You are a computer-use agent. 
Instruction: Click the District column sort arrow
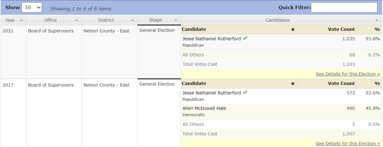[x=132, y=20]
